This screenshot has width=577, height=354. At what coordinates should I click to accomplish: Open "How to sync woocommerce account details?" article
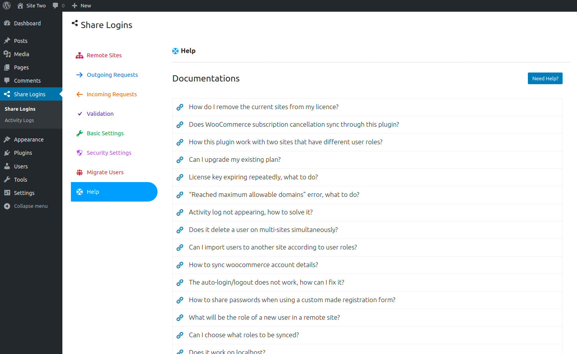tap(253, 265)
